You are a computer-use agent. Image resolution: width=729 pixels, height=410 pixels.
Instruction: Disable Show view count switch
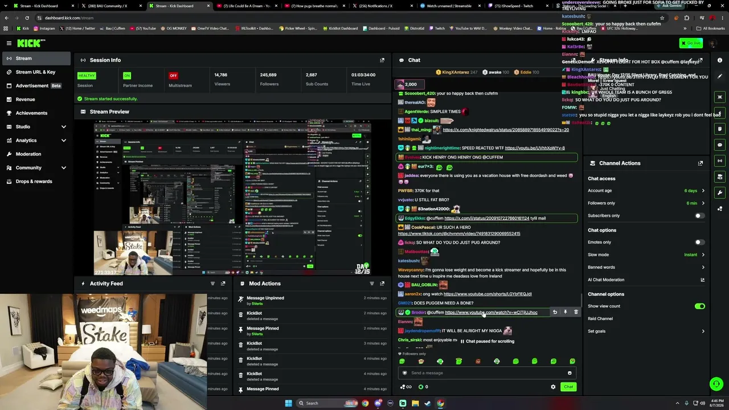(700, 306)
